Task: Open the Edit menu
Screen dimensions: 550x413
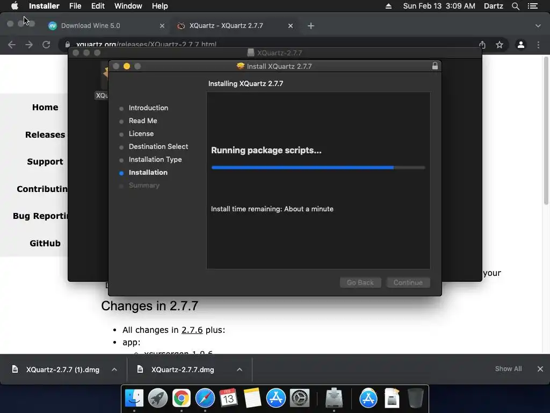Action: (x=98, y=6)
